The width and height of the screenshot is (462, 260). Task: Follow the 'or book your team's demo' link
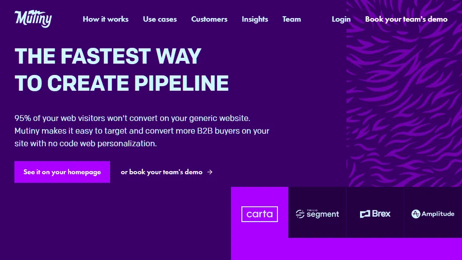click(x=162, y=172)
